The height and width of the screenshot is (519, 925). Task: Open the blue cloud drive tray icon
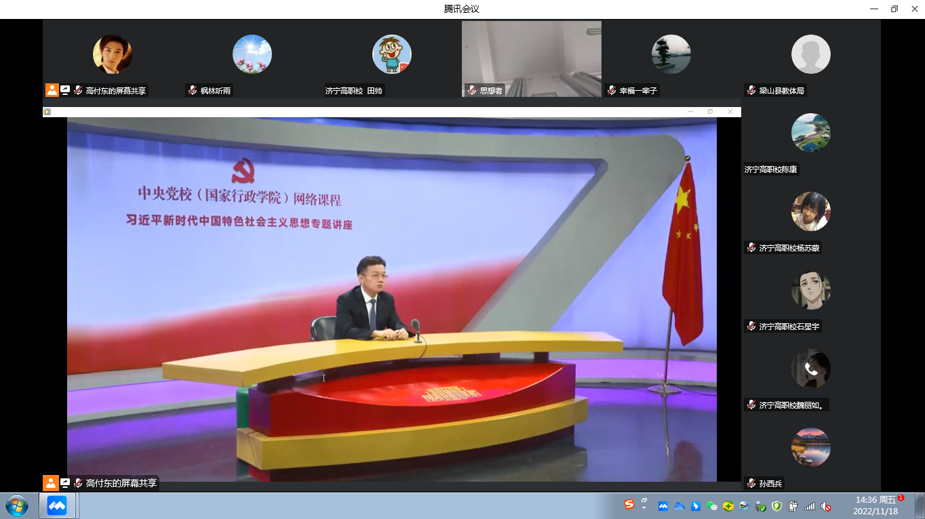[x=680, y=506]
